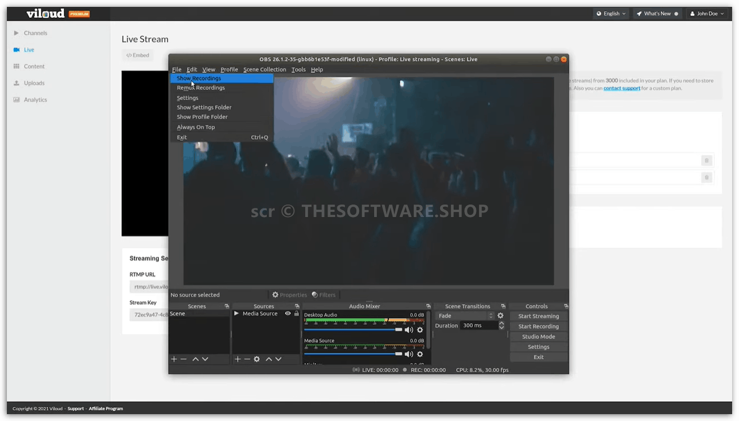Open Properties on the source toolbar
739x421 pixels.
coord(289,295)
